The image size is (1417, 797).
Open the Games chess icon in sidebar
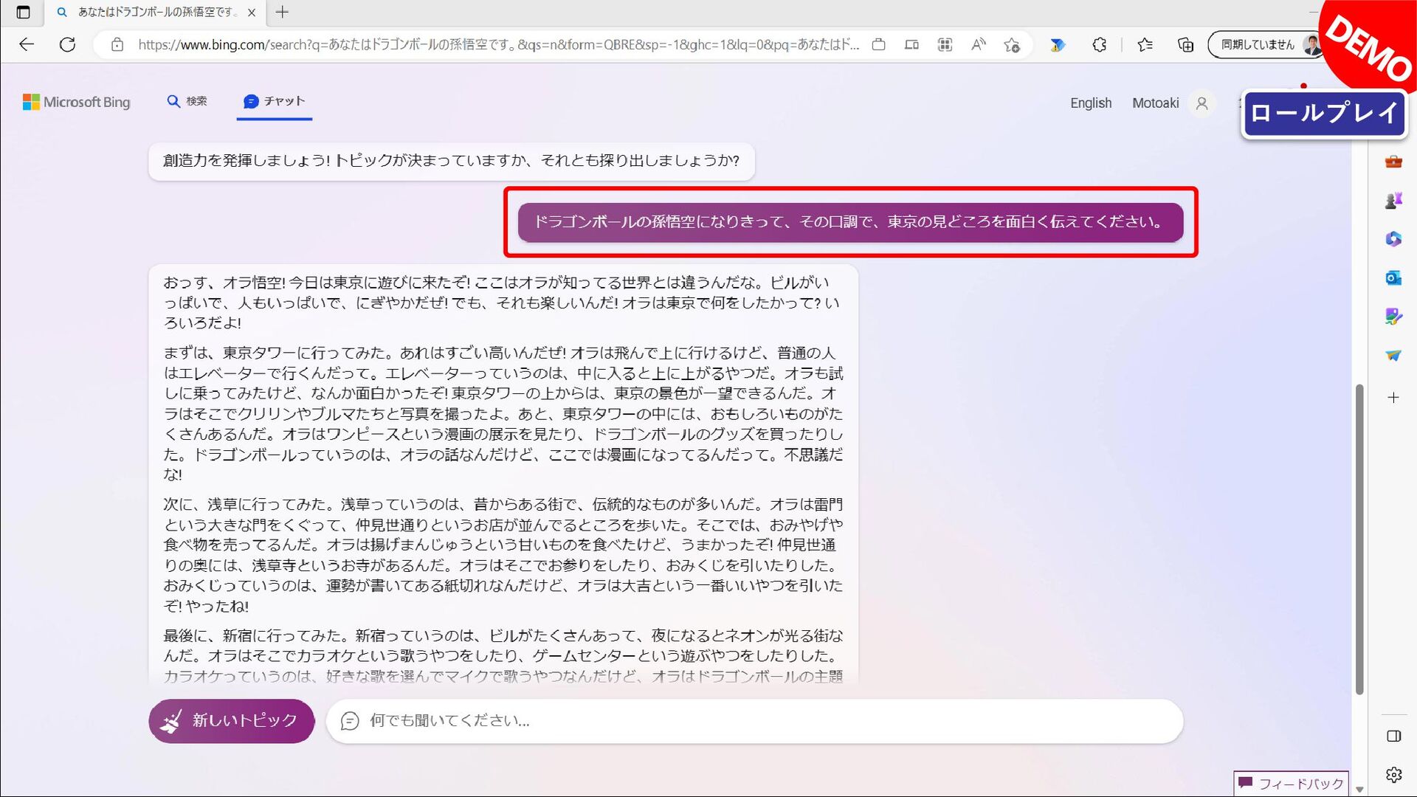[1393, 200]
